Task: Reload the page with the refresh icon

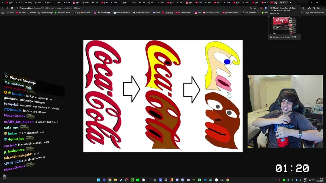Action: point(12,8)
